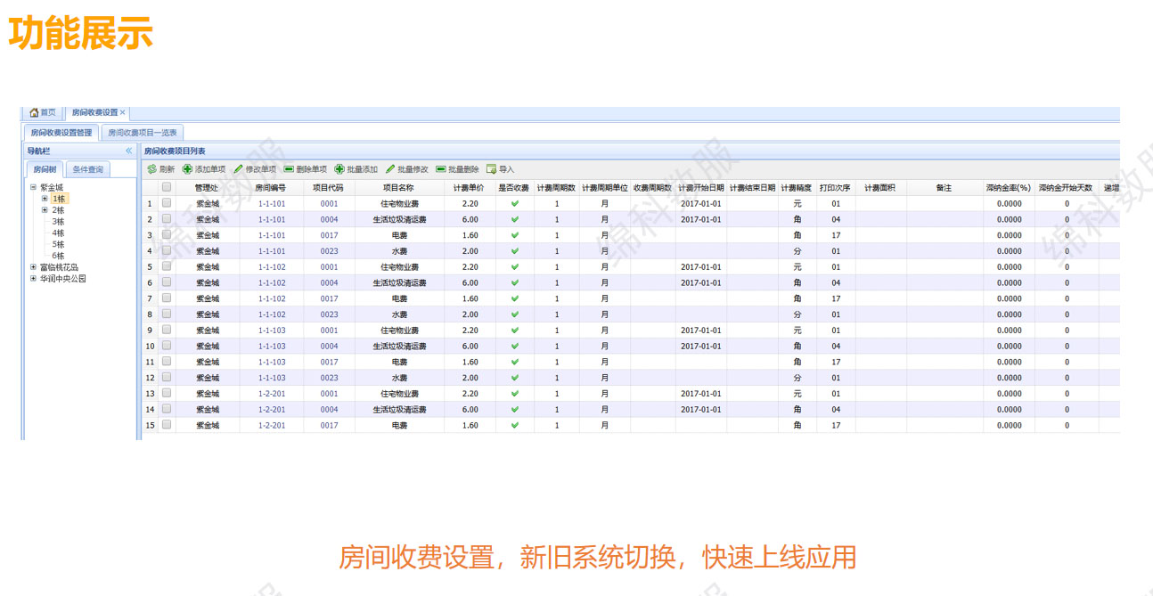Click the 房间编号 column header
Viewport: 1153px width, 596px height.
(271, 188)
